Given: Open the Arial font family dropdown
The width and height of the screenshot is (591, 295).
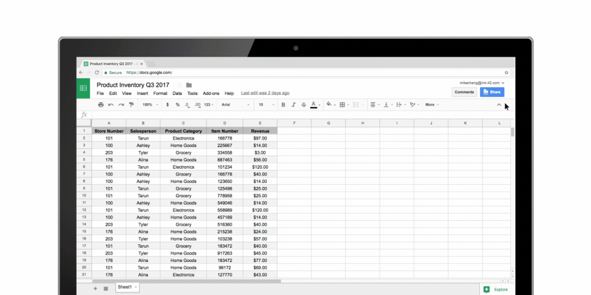Looking at the screenshot, I should click(235, 104).
